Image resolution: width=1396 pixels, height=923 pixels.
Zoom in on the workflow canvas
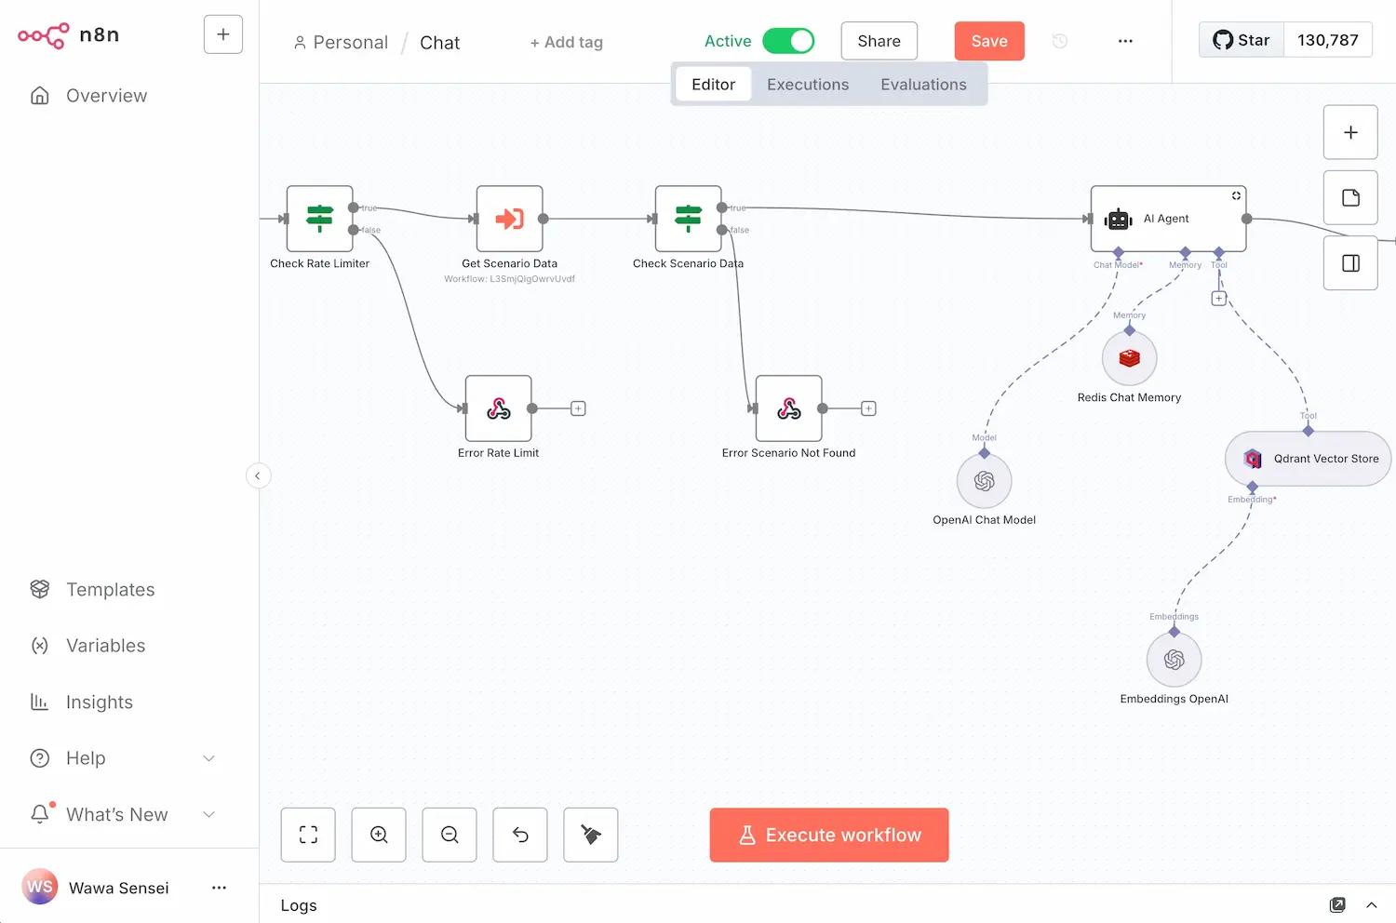coord(379,835)
